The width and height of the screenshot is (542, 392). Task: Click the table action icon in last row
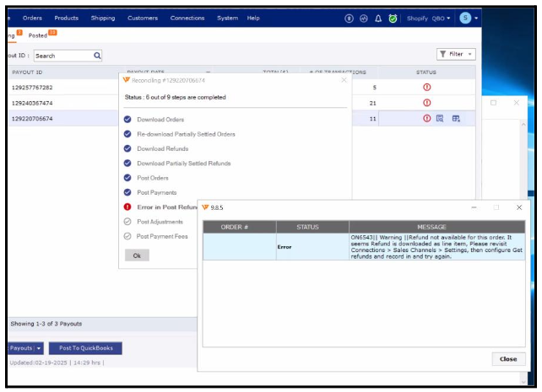456,119
